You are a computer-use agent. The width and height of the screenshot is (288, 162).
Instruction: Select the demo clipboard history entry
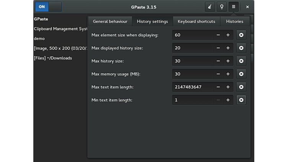[39, 39]
